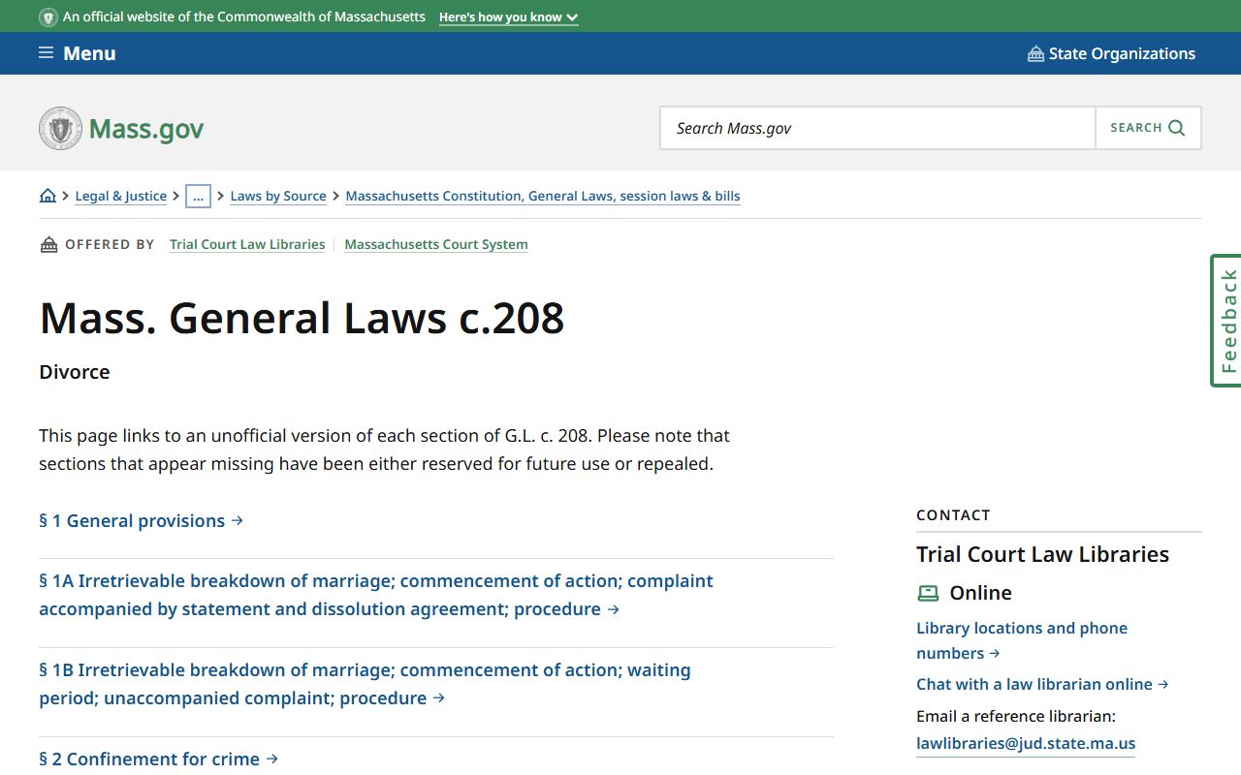1241x775 pixels.
Task: Open § 1A Irretrievable breakdown section
Action: pyautogui.click(x=376, y=595)
